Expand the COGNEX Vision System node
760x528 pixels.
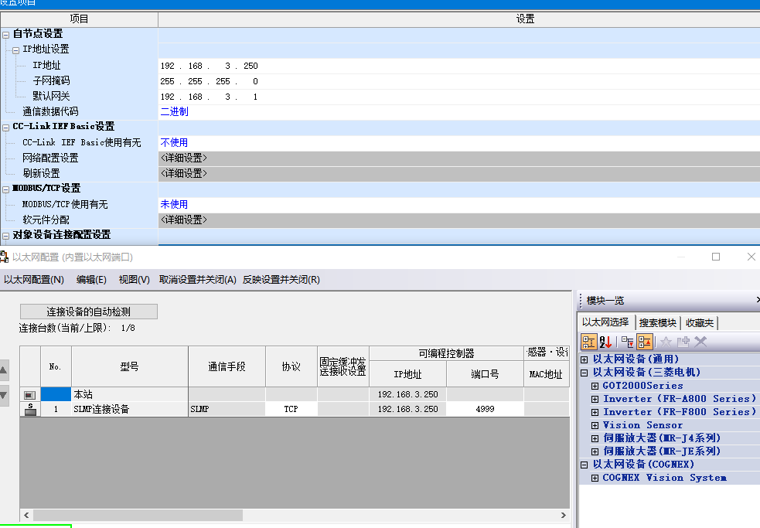[595, 478]
